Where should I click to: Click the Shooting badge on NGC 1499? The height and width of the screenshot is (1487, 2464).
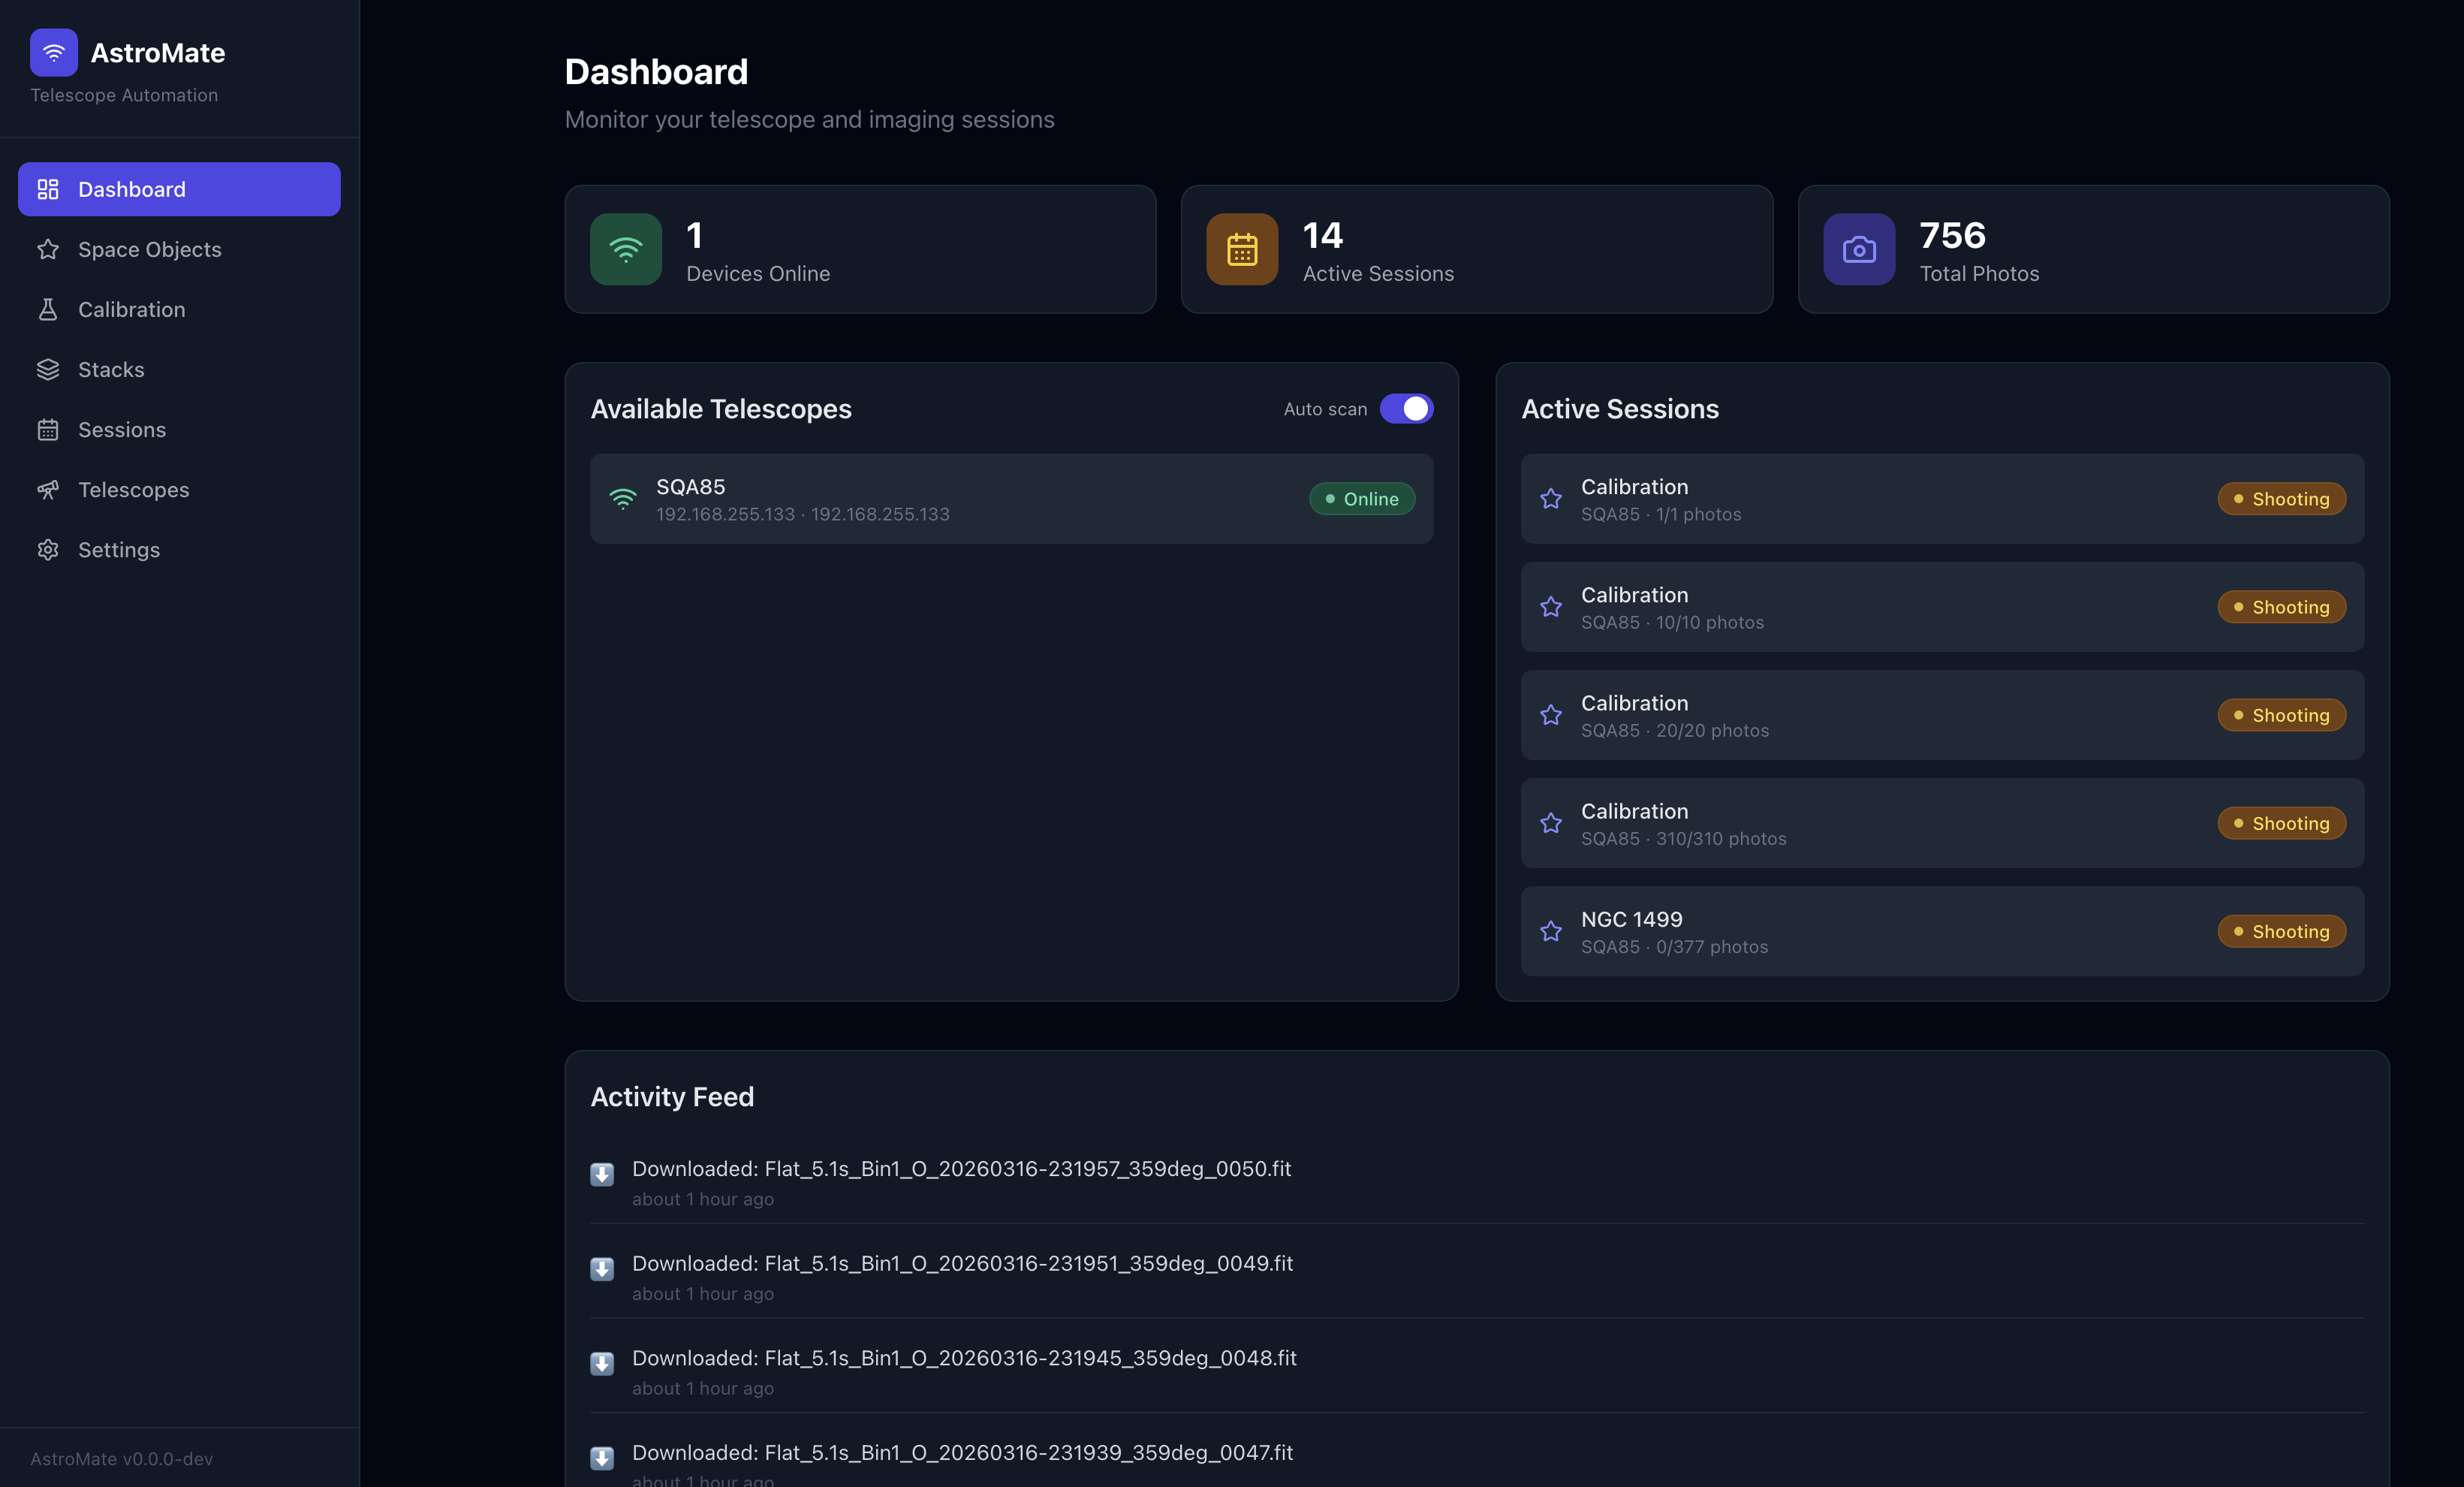point(2281,931)
